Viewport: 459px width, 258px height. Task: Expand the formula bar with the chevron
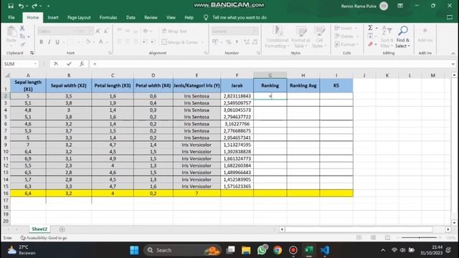tap(453, 64)
